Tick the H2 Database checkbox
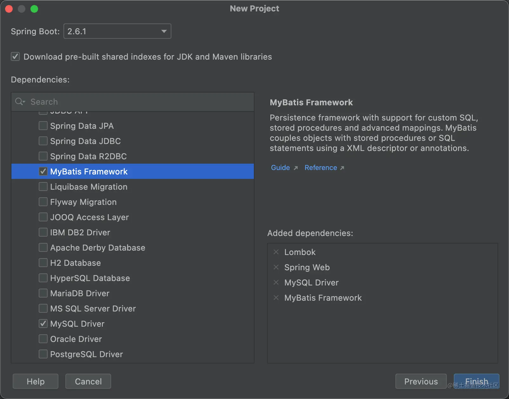Viewport: 509px width, 399px height. (x=43, y=263)
